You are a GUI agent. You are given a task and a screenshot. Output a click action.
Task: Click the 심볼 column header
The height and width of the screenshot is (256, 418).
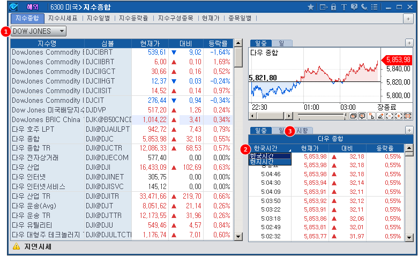click(108, 43)
